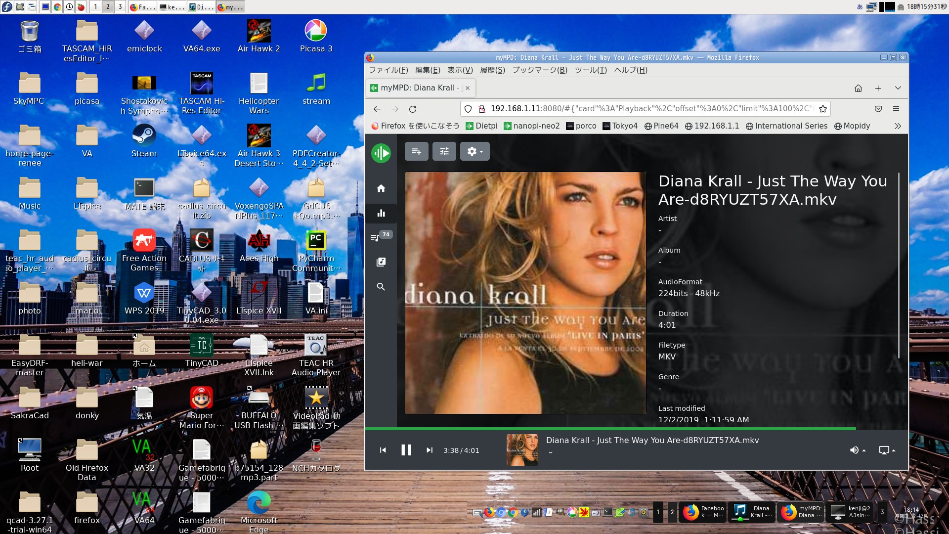Viewport: 949px width, 534px height.
Task: Skip to the next track
Action: tap(429, 450)
